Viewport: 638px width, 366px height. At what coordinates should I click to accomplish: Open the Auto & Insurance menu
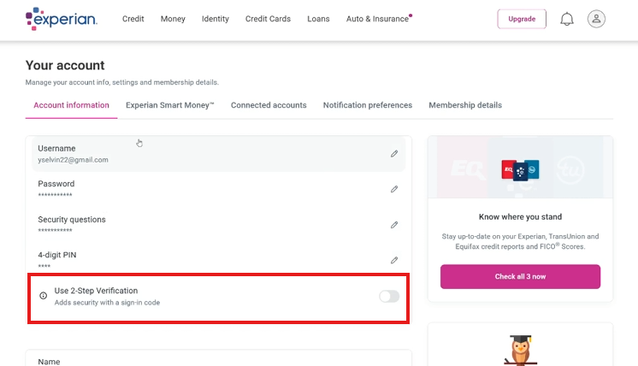click(378, 19)
